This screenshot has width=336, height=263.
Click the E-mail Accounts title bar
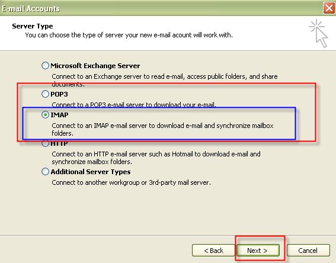point(161,8)
